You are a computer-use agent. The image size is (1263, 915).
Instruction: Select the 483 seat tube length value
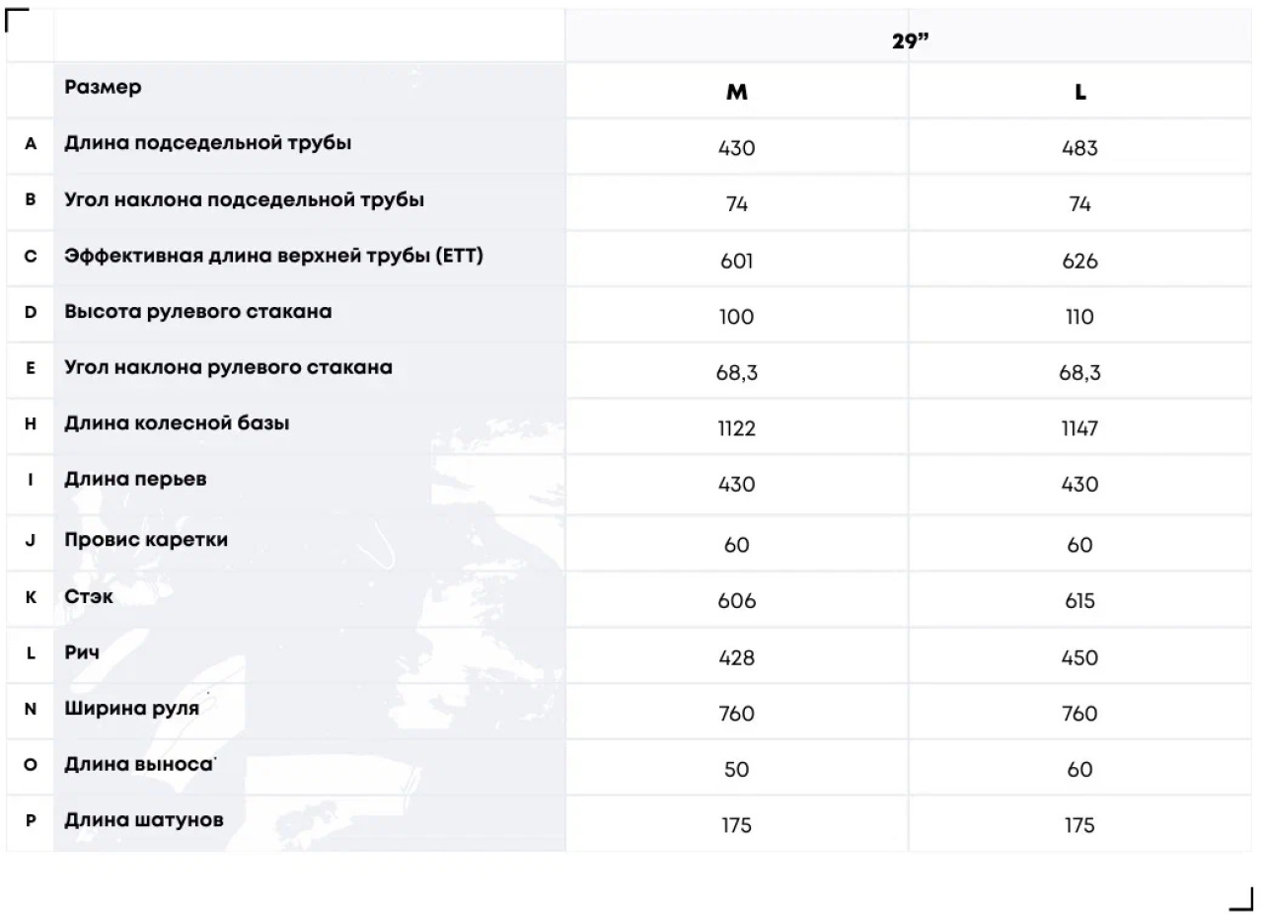[1080, 148]
